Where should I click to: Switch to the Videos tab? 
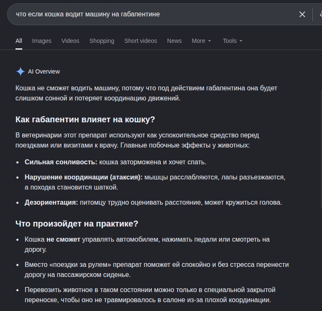pos(70,41)
